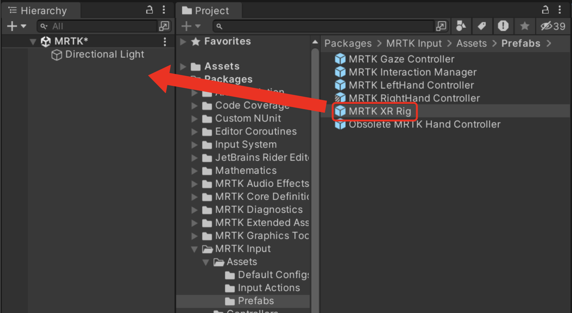This screenshot has width=572, height=313.
Task: Open the Project create plus dropdown
Action: (191, 26)
